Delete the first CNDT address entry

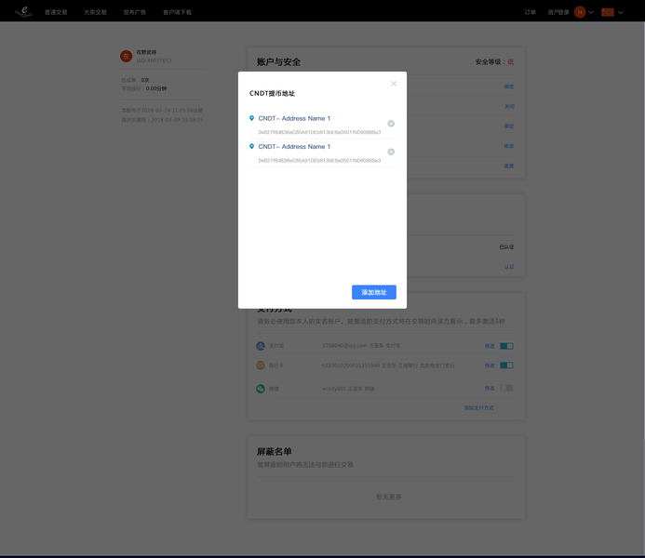pos(391,124)
